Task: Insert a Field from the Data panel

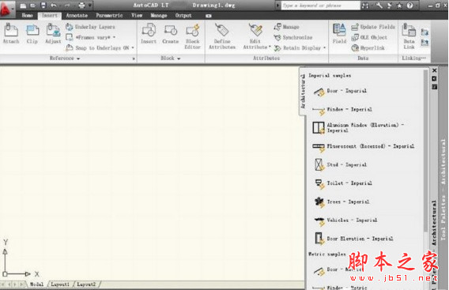Action: (x=339, y=33)
